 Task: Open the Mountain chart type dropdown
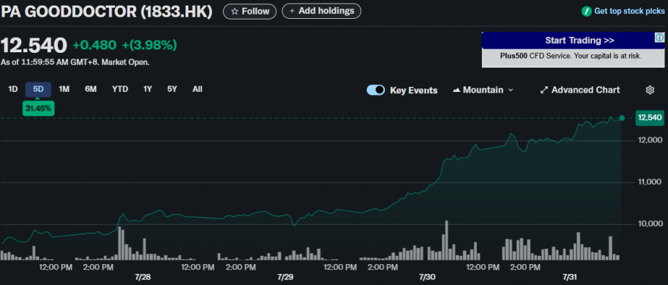[x=483, y=90]
